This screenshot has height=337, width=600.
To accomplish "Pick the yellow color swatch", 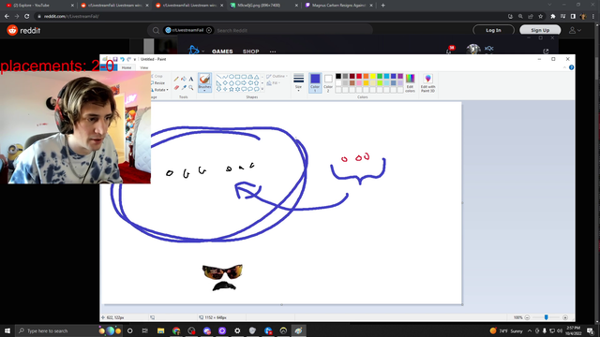I will tap(373, 77).
